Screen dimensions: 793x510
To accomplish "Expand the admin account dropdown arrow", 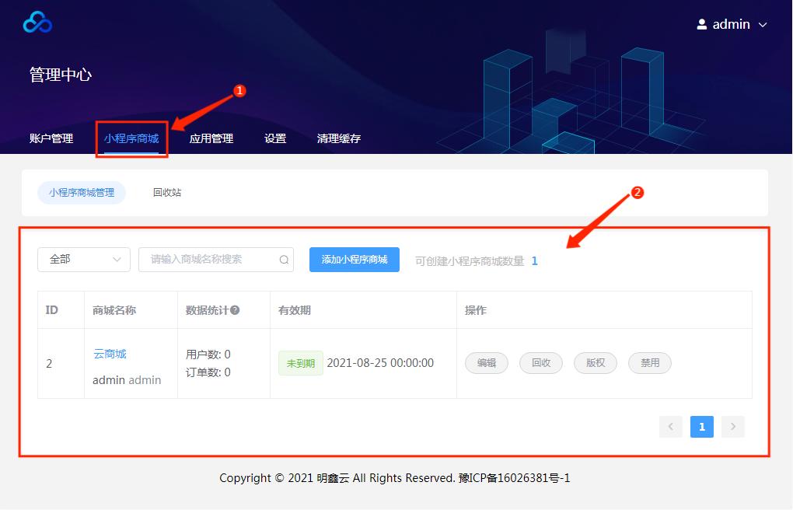I will [763, 25].
